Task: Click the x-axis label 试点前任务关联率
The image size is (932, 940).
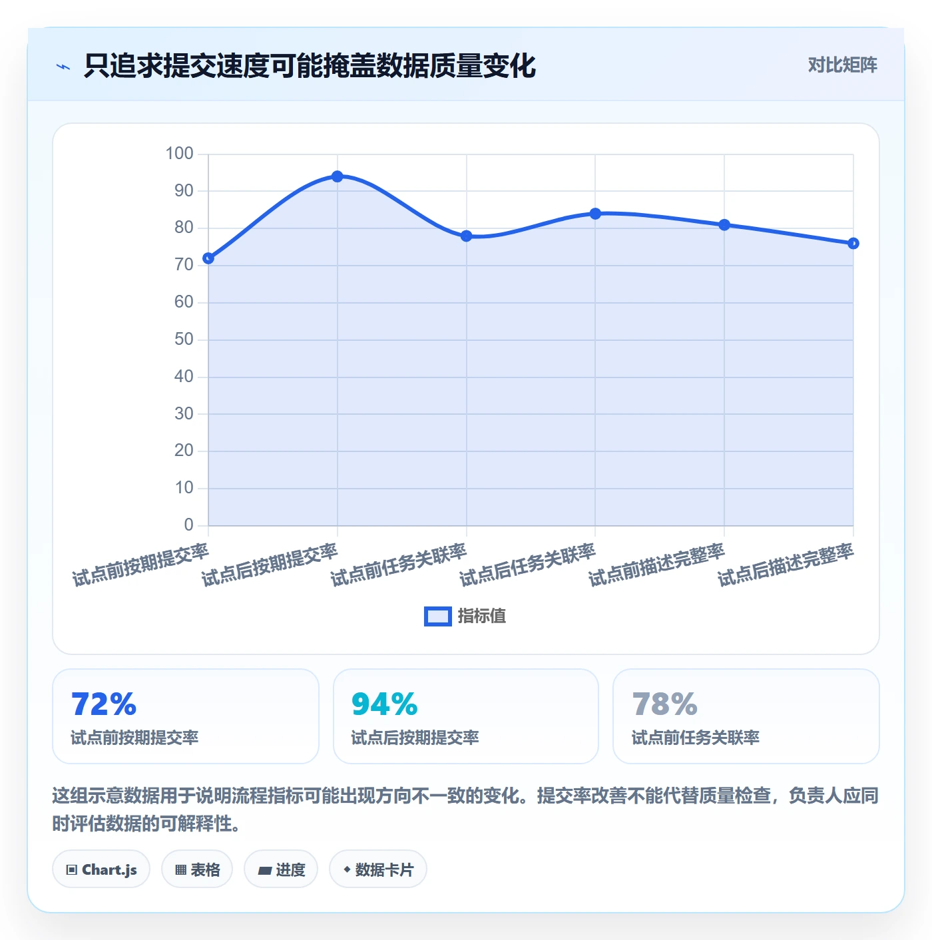Action: pos(398,565)
